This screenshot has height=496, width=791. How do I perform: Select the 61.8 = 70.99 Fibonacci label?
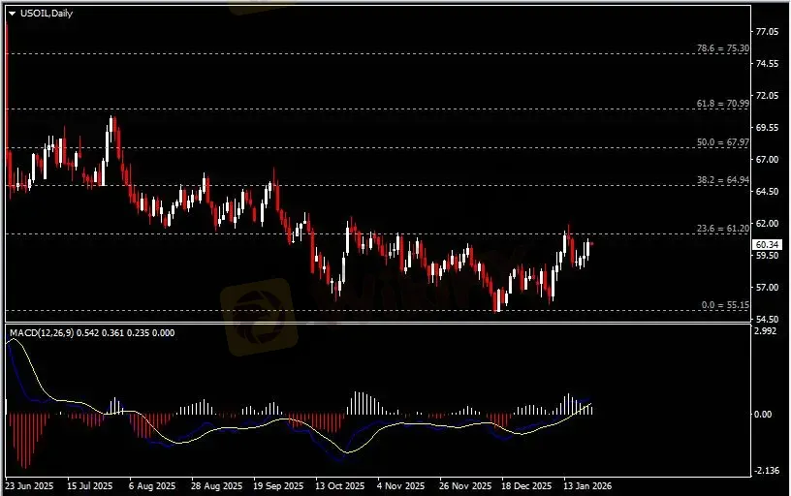tap(723, 102)
